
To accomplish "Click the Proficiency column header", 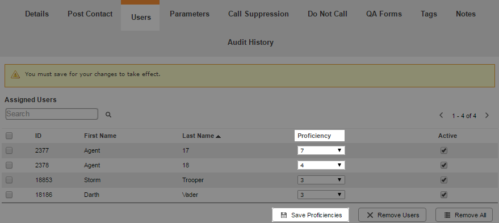I will pyautogui.click(x=314, y=136).
